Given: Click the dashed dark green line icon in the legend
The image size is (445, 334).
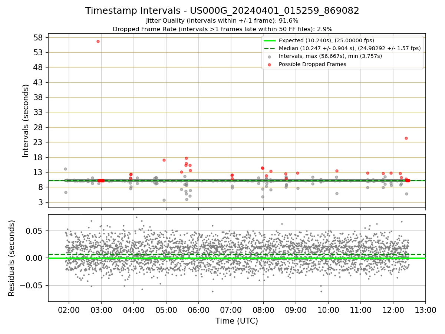Looking at the screenshot, I should [x=270, y=48].
